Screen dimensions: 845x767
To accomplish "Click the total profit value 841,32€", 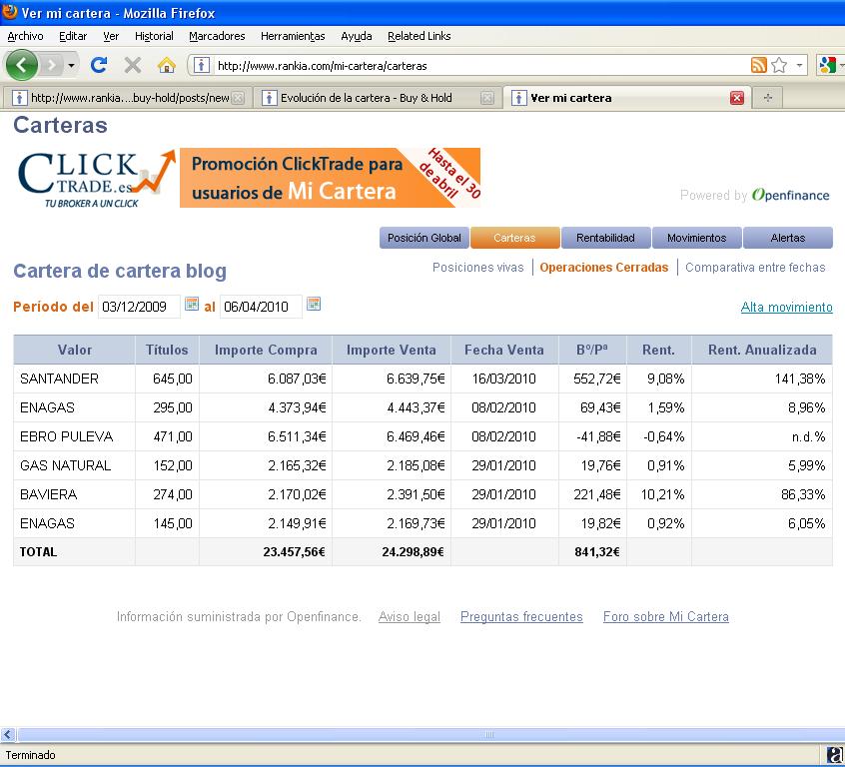I will pos(597,552).
